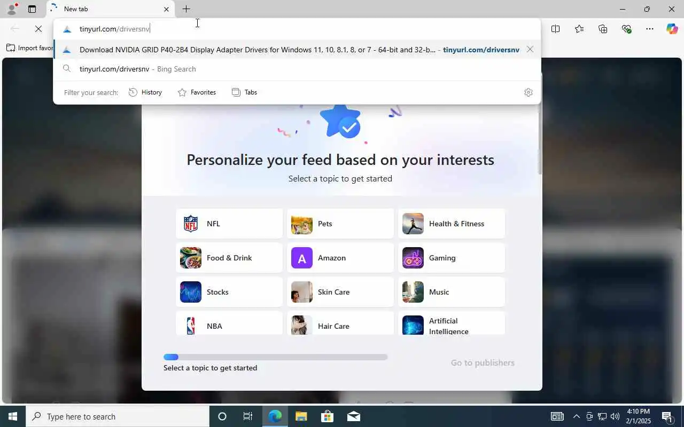Open the notification center icon
Viewport: 684px width, 427px height.
pyautogui.click(x=667, y=416)
